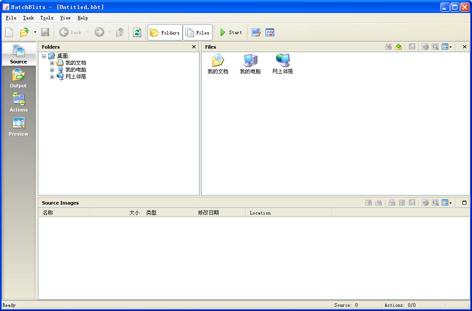Screen dimensions: 472x311
Task: Click the magnifier view icon in Files panel
Action: (x=435, y=47)
